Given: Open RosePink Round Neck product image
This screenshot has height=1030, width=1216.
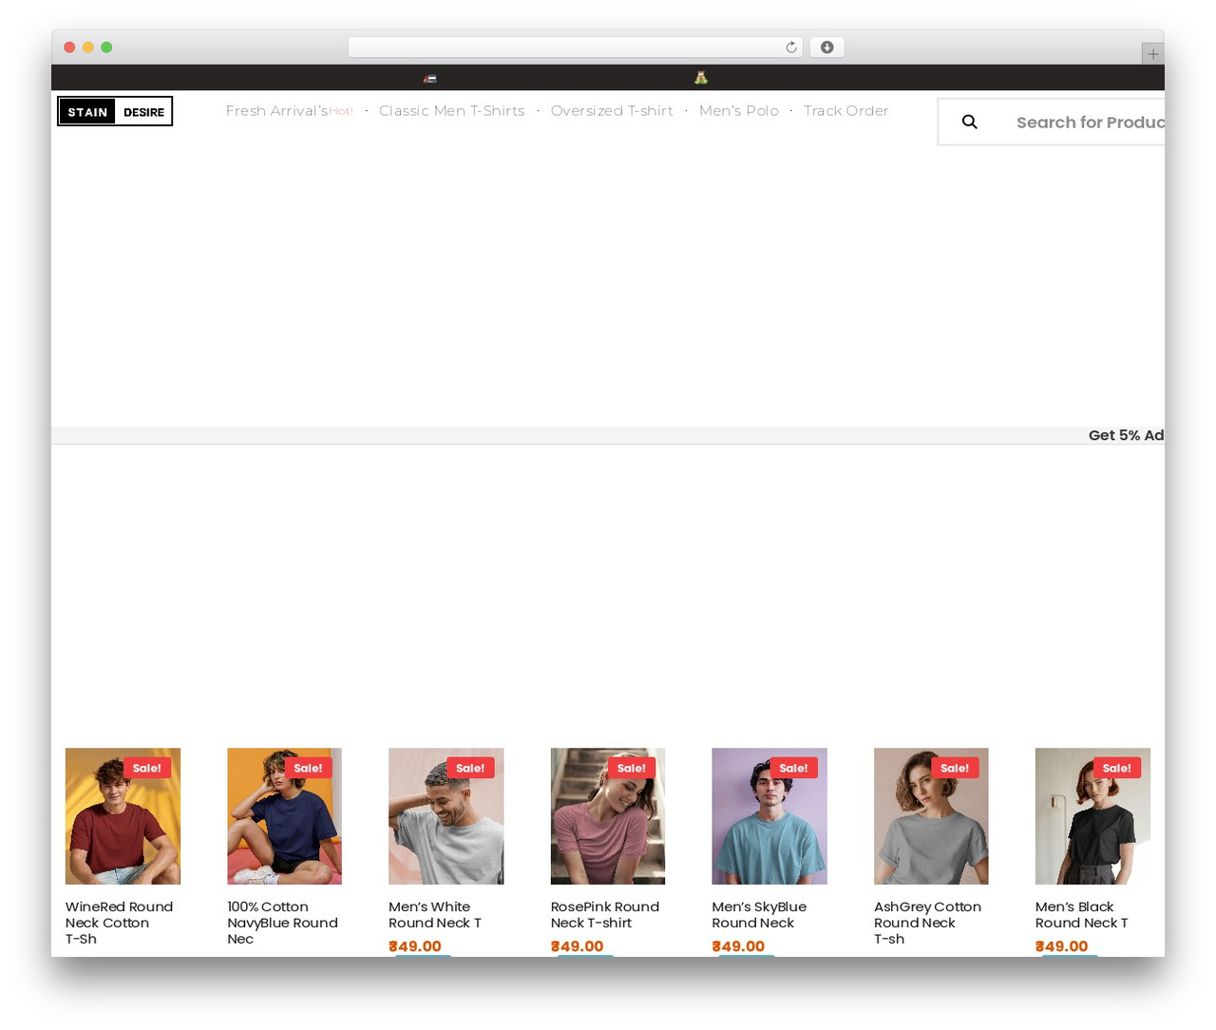Looking at the screenshot, I should [608, 816].
